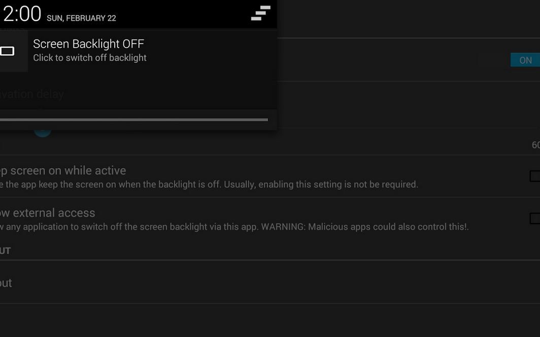Click the activation delay setting label

tap(32, 94)
